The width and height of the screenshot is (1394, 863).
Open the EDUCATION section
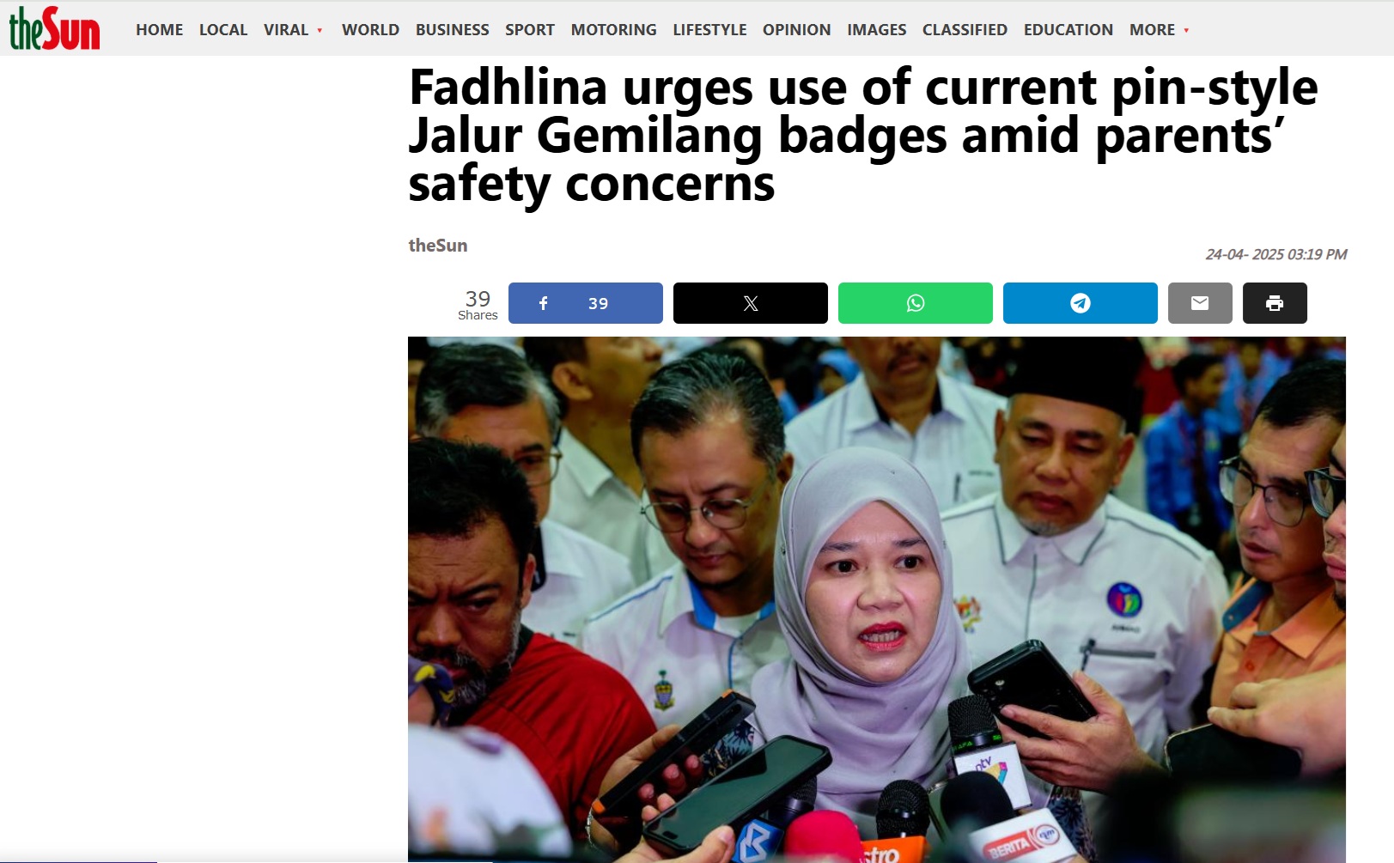[1068, 30]
